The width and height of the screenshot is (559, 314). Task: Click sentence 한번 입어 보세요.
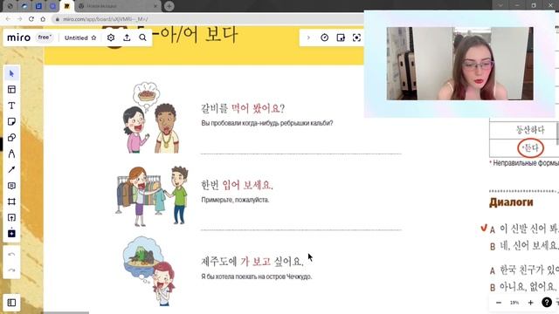[237, 185]
